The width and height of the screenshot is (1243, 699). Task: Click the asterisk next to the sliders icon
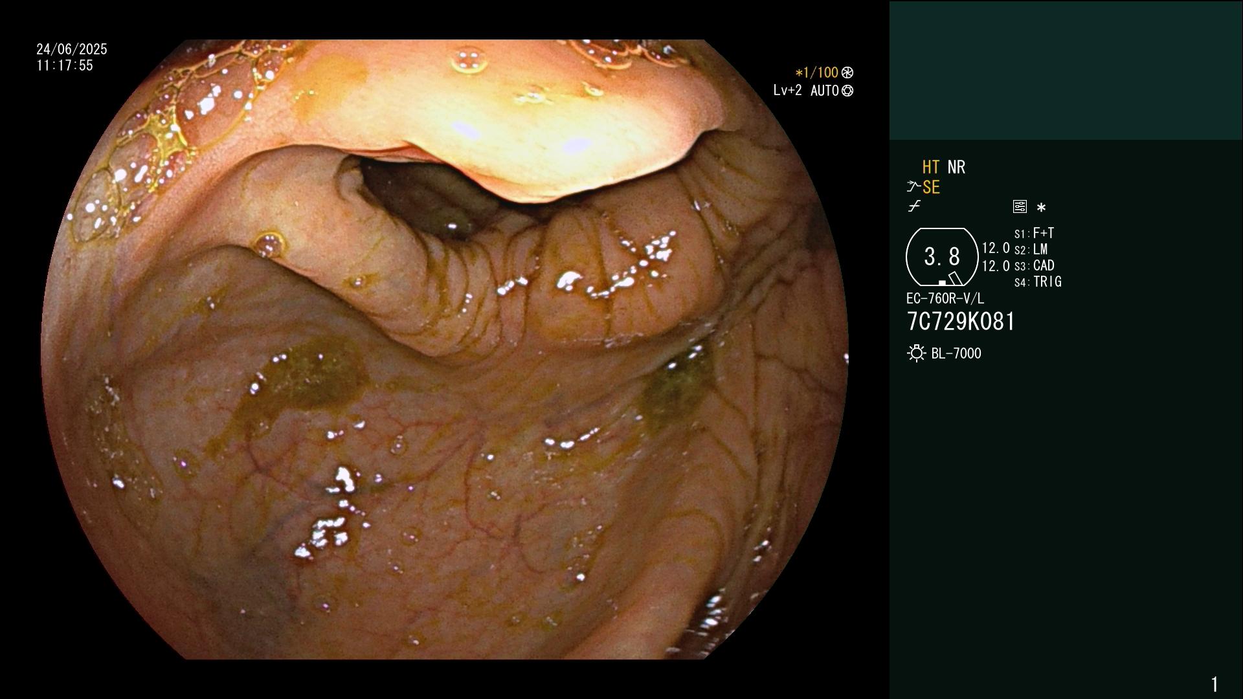click(1041, 207)
